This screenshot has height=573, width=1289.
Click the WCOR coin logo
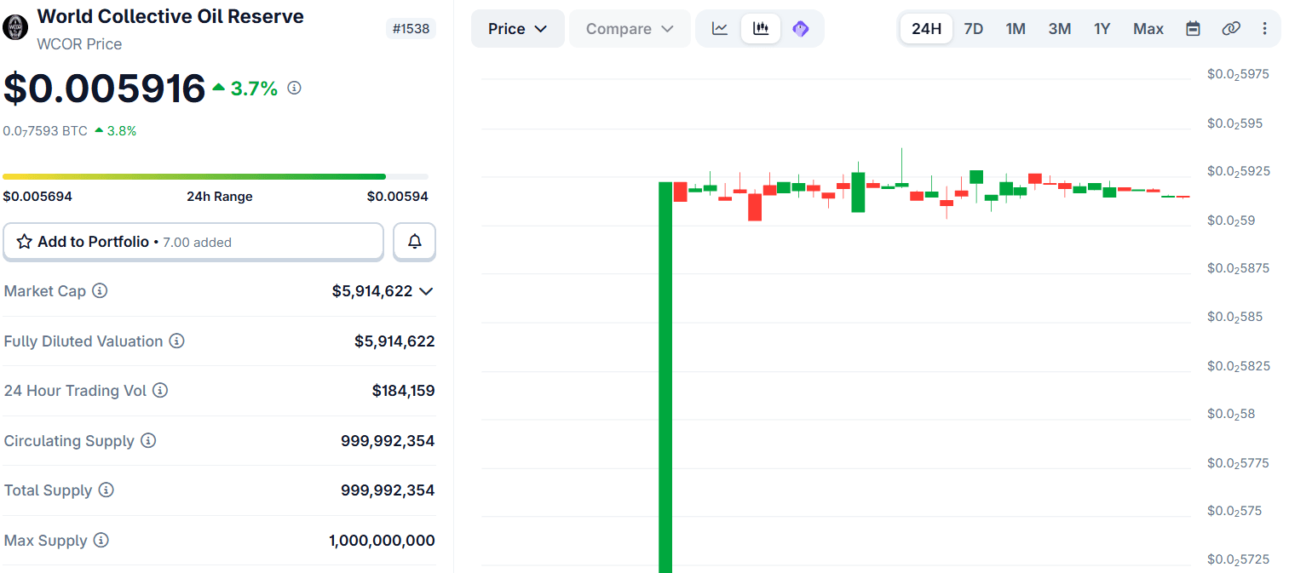tap(15, 27)
